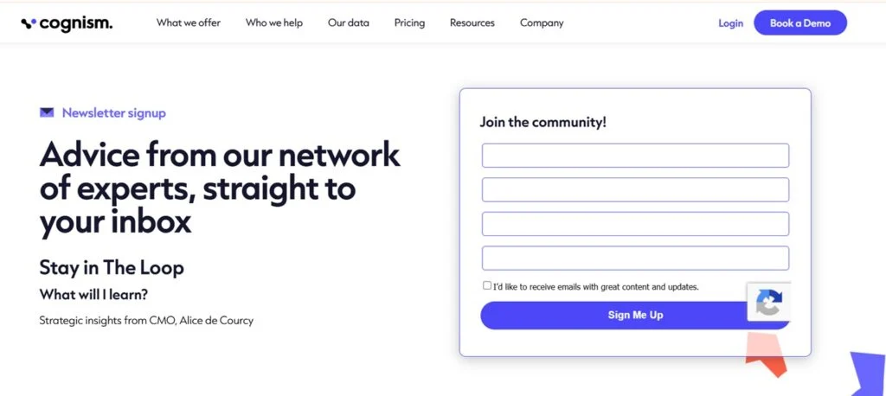Screen dimensions: 886x396
Task: Submit the form with Sign Me Up
Action: 635,316
